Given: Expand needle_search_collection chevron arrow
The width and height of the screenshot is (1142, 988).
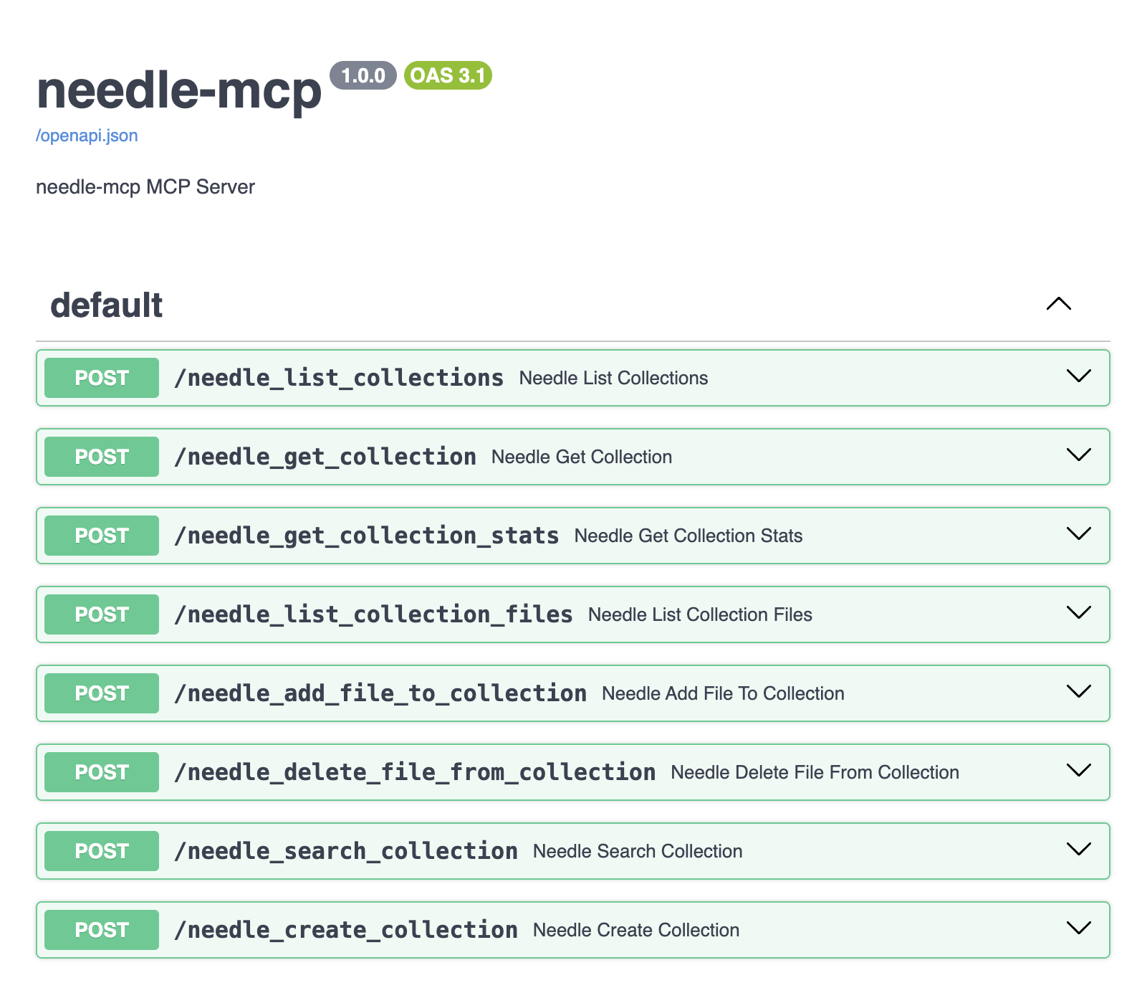Looking at the screenshot, I should (1078, 850).
